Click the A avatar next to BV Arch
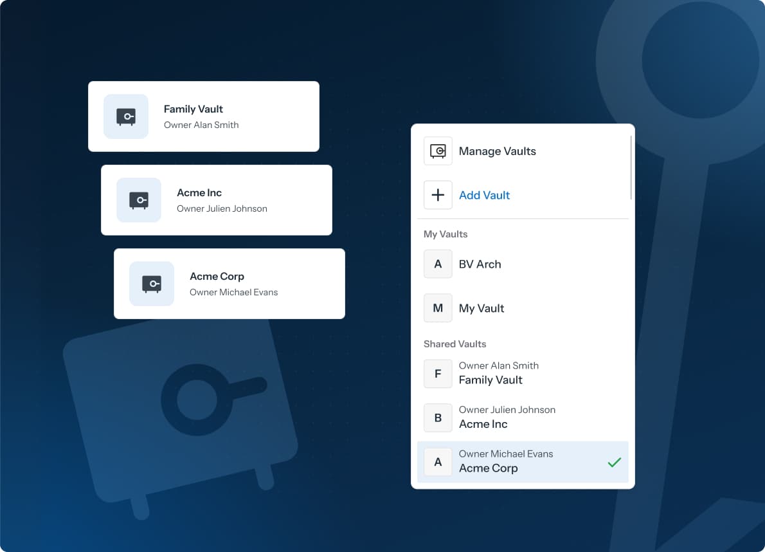Viewport: 765px width, 552px height. pos(438,264)
